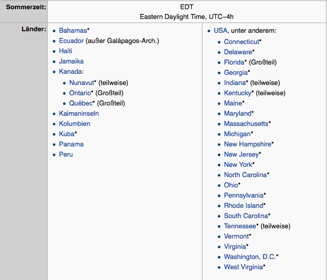The height and width of the screenshot is (280, 327).
Task: Click the Jamaika link
Action: [x=71, y=61]
